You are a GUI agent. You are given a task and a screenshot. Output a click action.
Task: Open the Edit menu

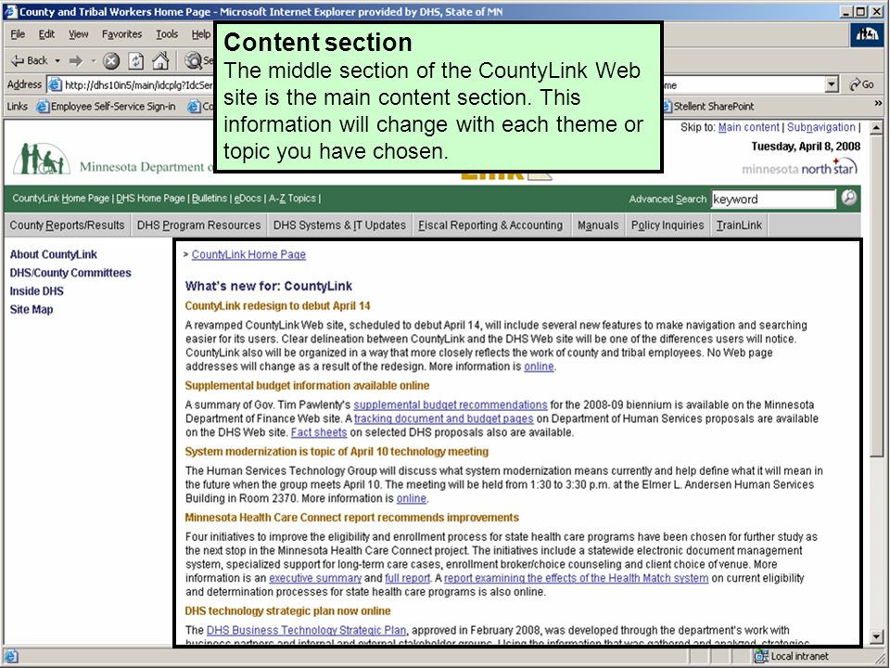tap(46, 34)
